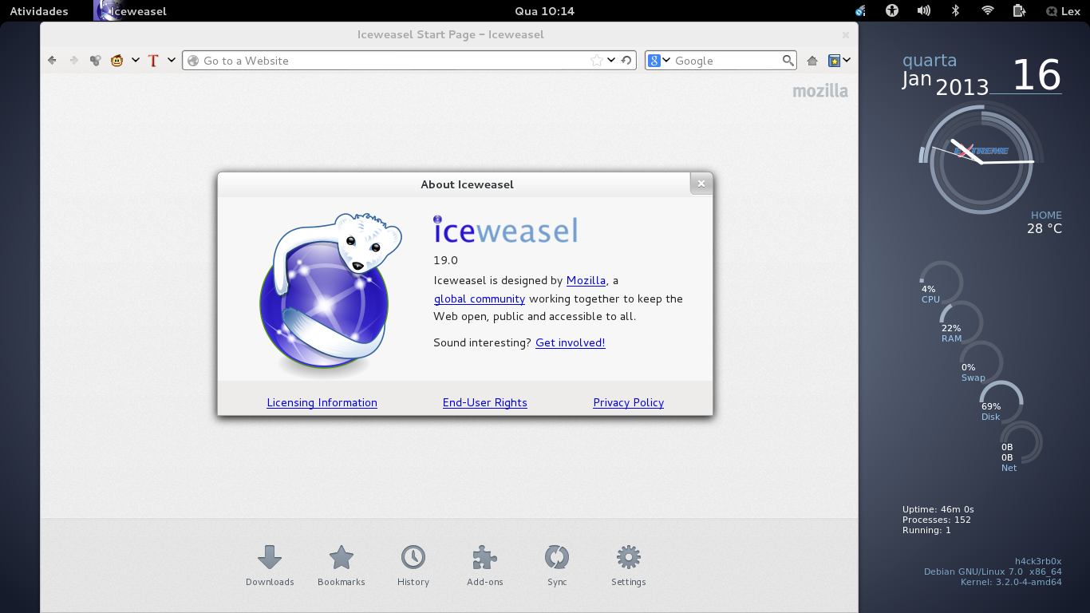1090x613 pixels.
Task: Close the Iceweasel browser window
Action: (x=846, y=34)
